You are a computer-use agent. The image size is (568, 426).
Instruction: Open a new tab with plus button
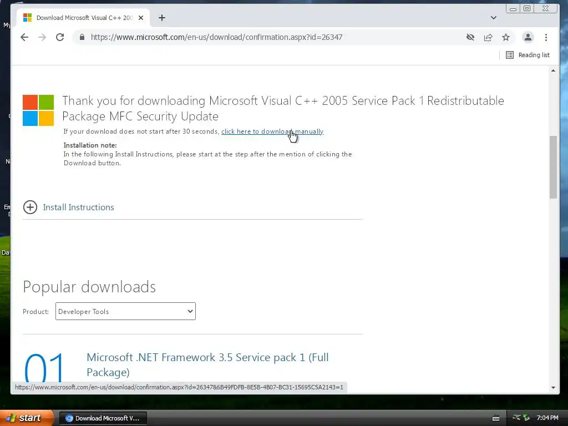coord(162,18)
